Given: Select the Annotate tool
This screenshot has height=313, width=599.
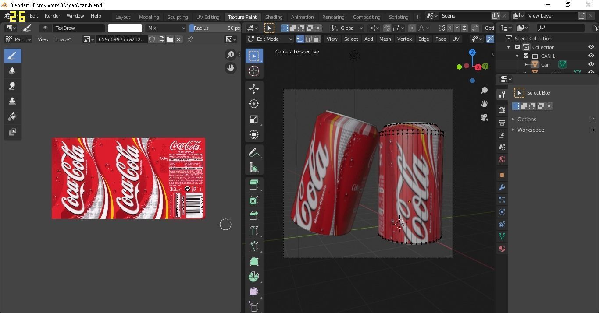Looking at the screenshot, I should click(x=254, y=152).
